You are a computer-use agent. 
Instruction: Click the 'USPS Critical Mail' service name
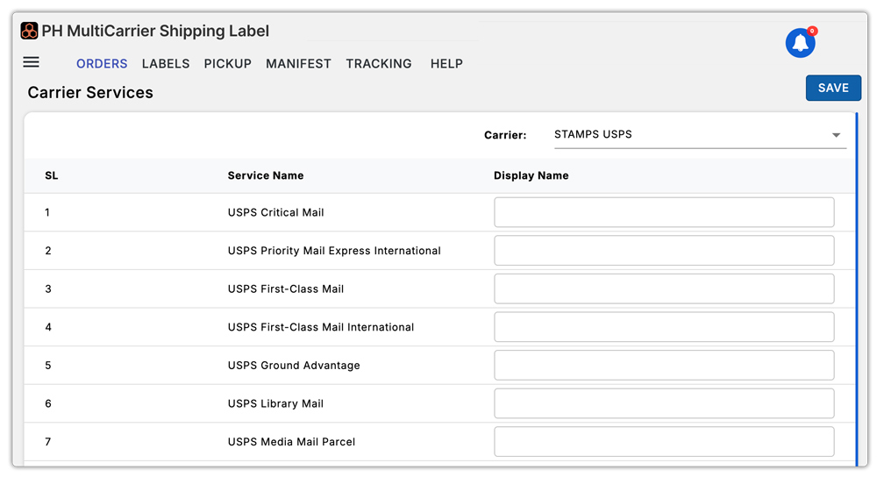pyautogui.click(x=275, y=212)
